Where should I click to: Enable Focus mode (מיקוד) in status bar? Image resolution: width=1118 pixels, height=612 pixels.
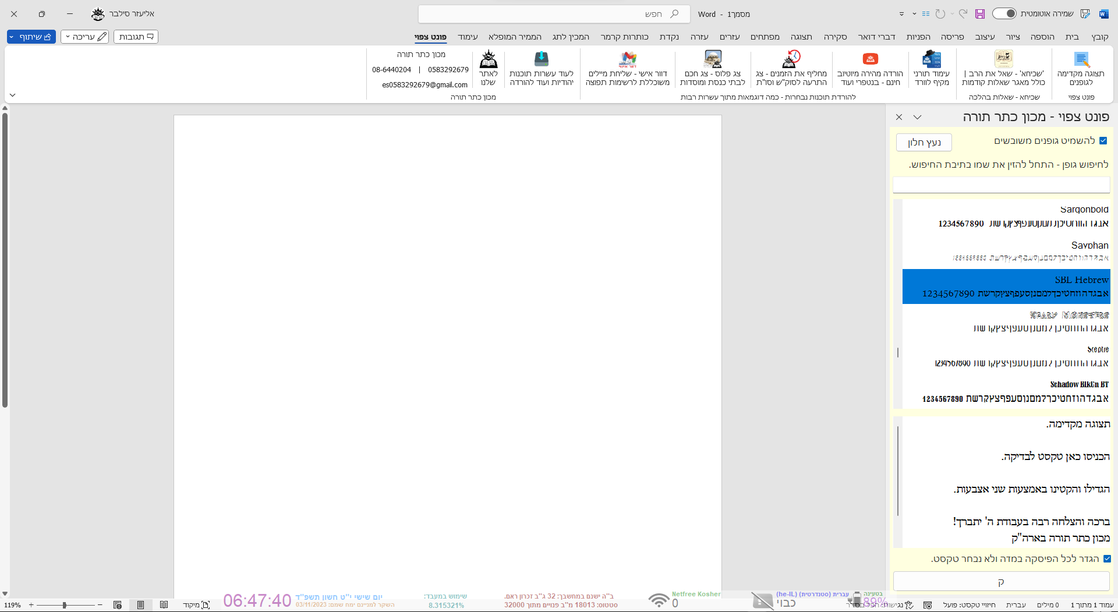point(197,605)
